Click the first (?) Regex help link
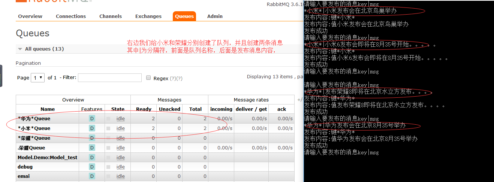Viewport: 494px width, 182px height. [x=173, y=78]
